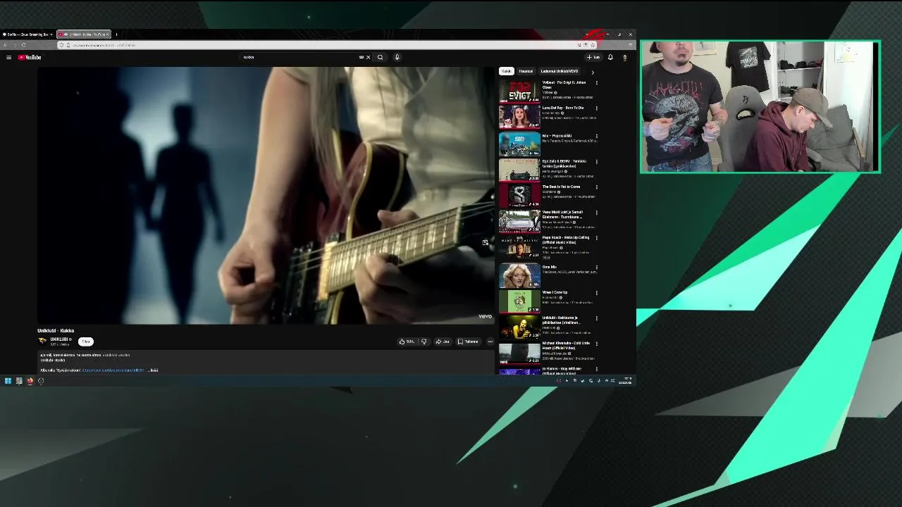The height and width of the screenshot is (507, 902).
Task: Click the fullscreen icon at video edge
Action: point(485,242)
